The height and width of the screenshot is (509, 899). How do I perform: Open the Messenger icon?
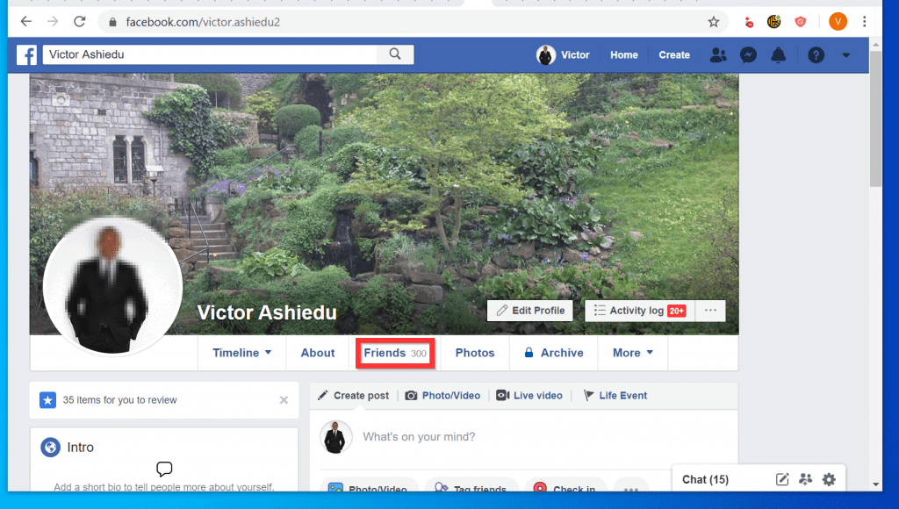[x=748, y=55]
